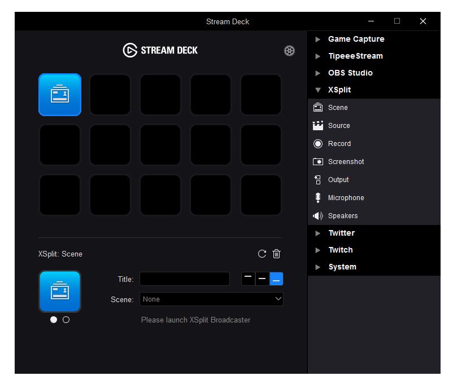Delete the key with trash icon

[x=276, y=254]
